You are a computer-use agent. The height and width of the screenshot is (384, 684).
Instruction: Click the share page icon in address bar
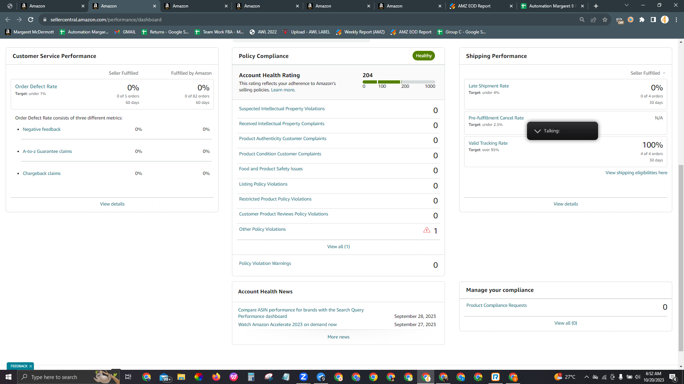(594, 20)
